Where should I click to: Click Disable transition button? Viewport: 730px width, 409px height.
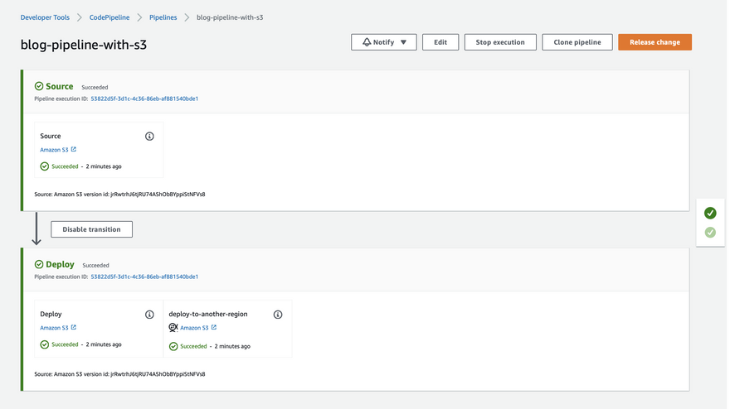(x=92, y=229)
